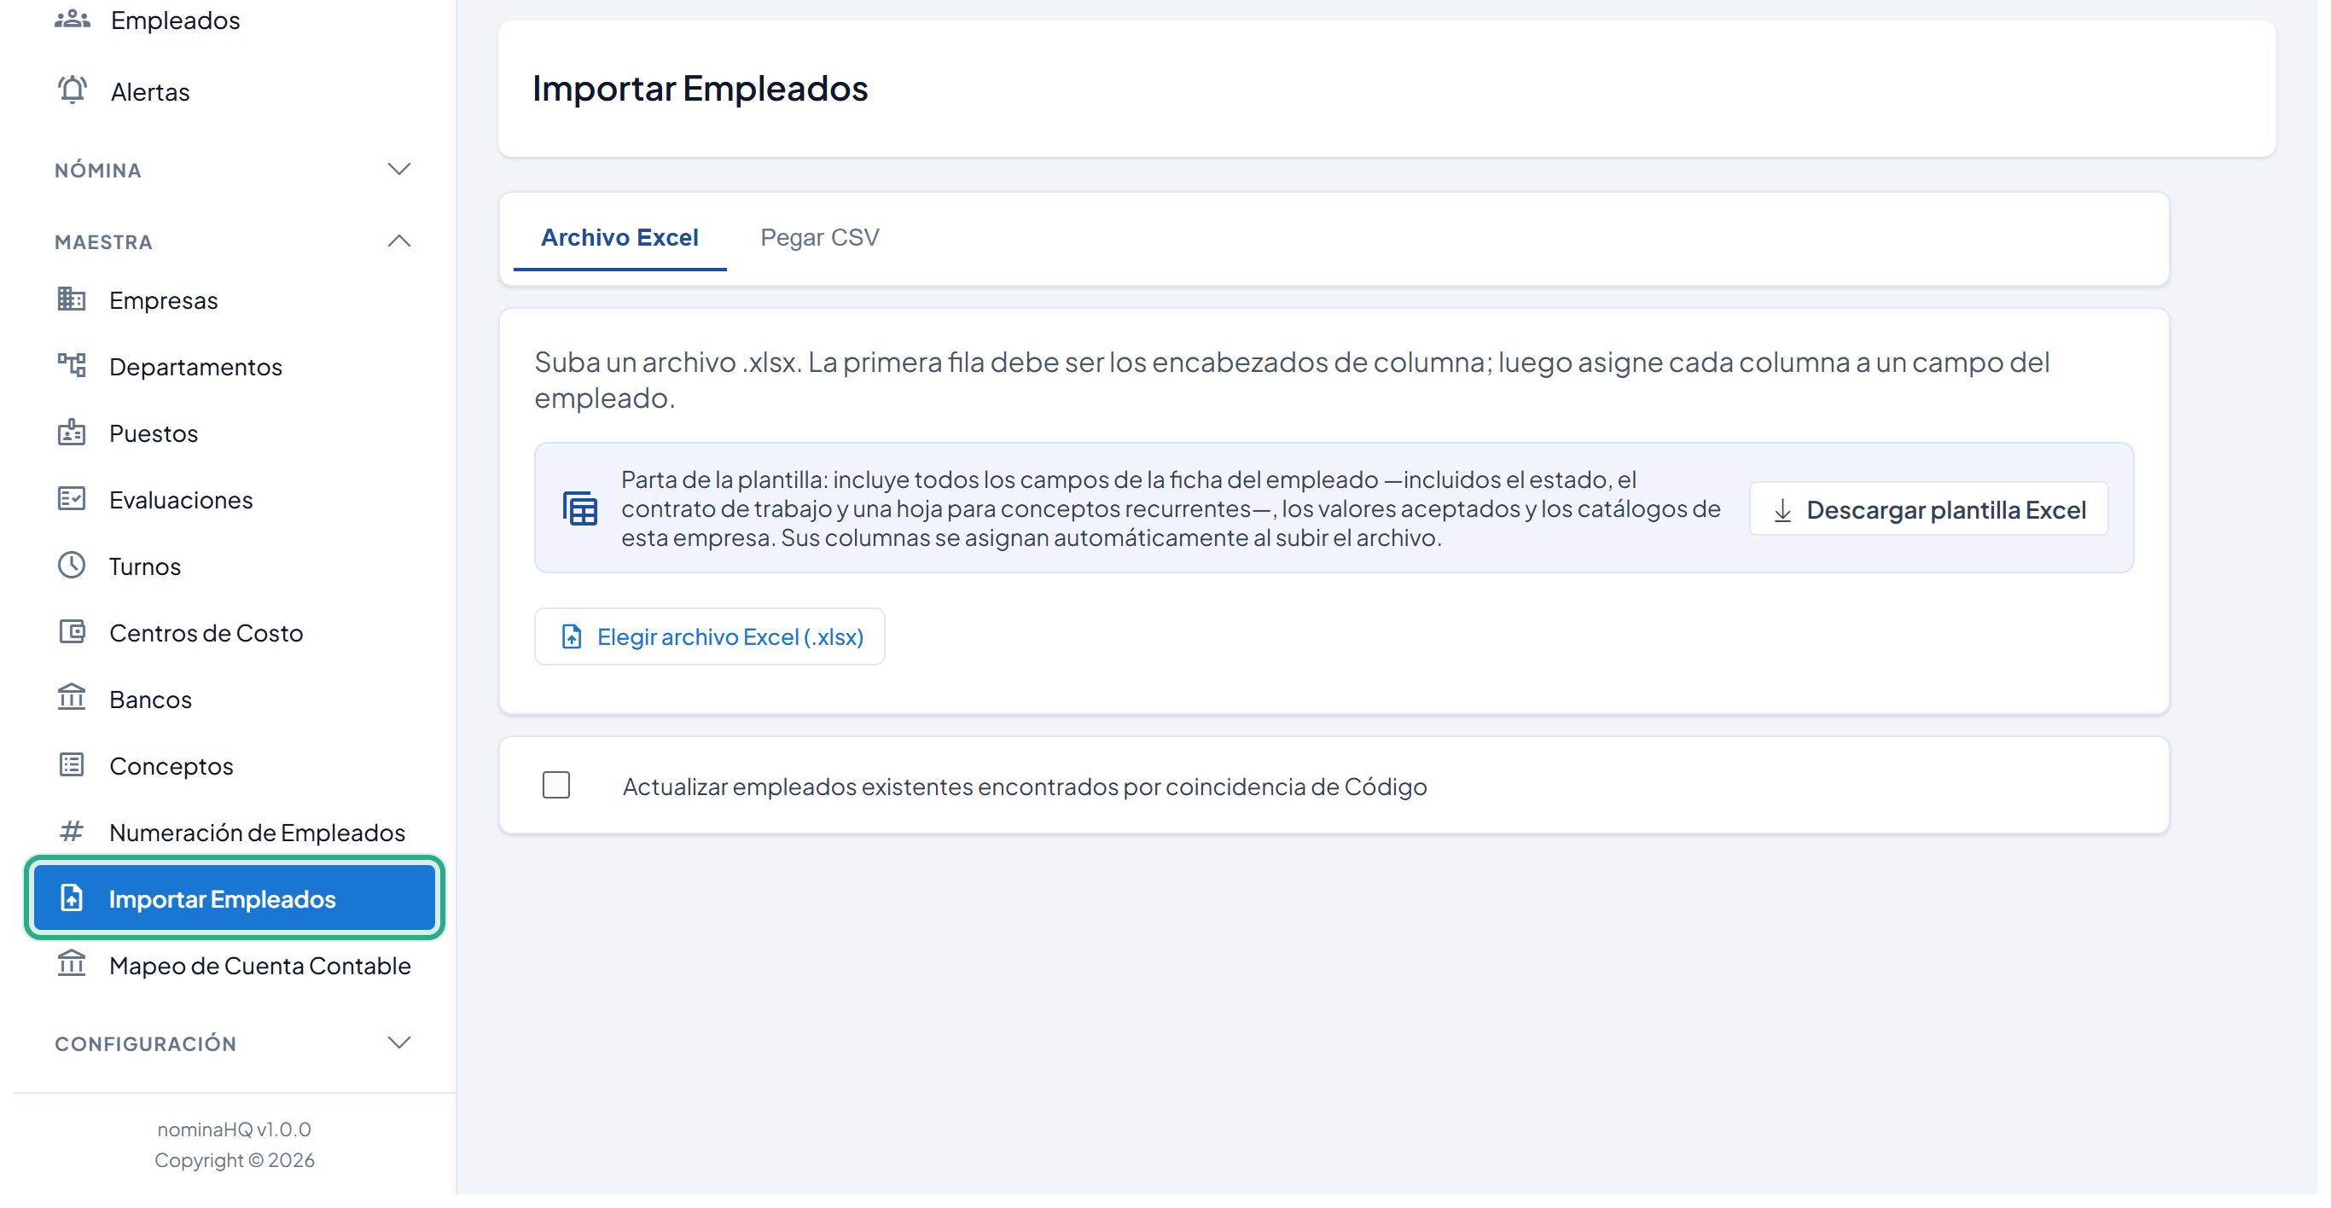
Task: Open the Puestos page
Action: point(154,435)
